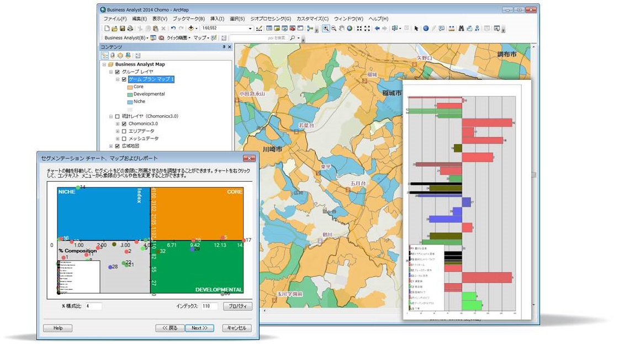Screen dimensions: 619x346
Task: Save the map using the floppy disk icon
Action: click(123, 28)
